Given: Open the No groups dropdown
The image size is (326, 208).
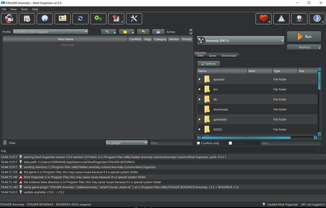Looking at the screenshot, I should [x=127, y=143].
